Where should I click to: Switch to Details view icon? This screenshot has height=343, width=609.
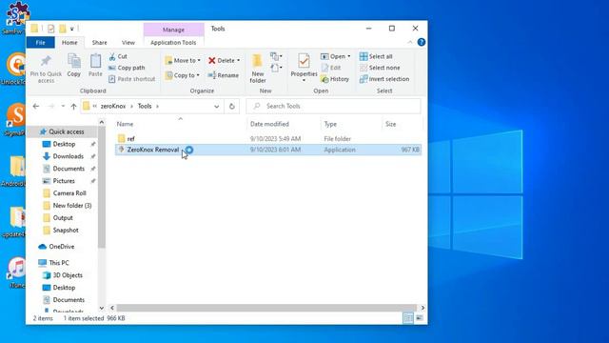click(x=408, y=318)
